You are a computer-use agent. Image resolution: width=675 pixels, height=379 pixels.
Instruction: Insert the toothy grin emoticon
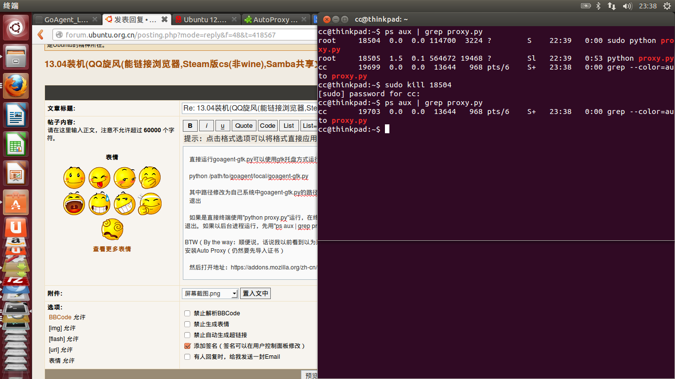coord(125,203)
